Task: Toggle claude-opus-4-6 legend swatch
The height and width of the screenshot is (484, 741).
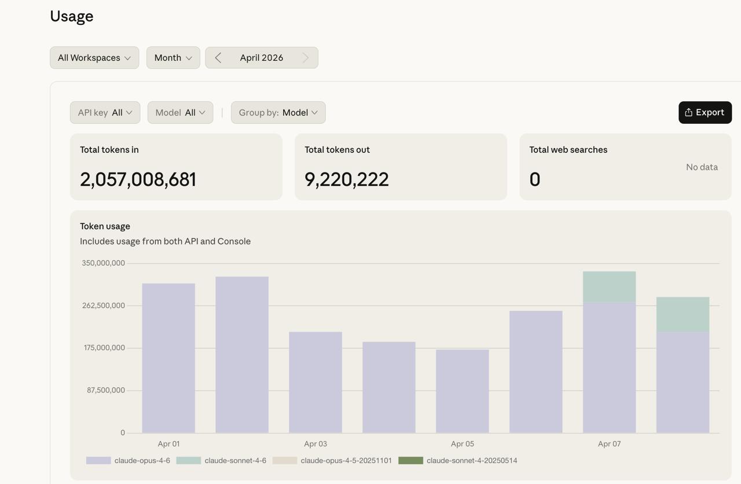Action: coord(98,460)
